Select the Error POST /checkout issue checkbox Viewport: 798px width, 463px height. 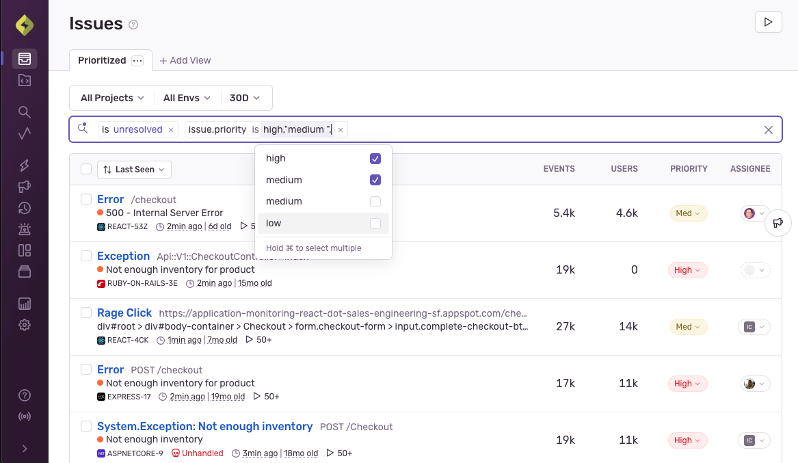click(x=86, y=369)
